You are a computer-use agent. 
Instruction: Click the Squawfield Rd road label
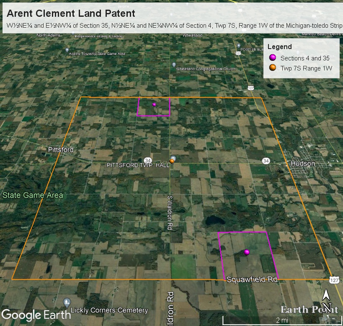click(248, 279)
